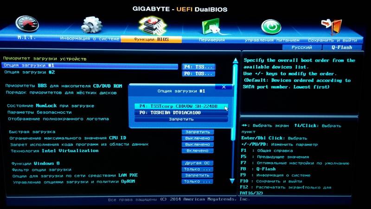This screenshot has height=209, width=371.
Task: Click the save and exit door icon
Action: coord(332,26)
